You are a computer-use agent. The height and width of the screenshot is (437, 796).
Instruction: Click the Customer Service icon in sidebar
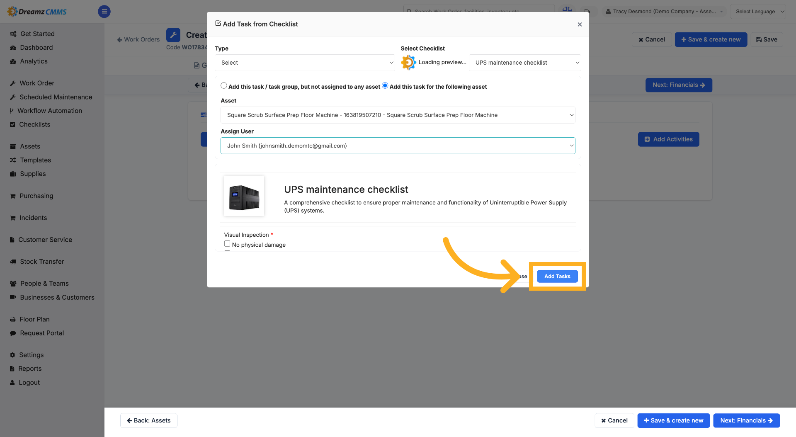(x=12, y=240)
